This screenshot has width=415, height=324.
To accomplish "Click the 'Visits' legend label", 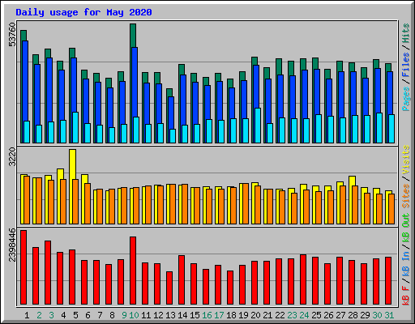I will (x=406, y=160).
